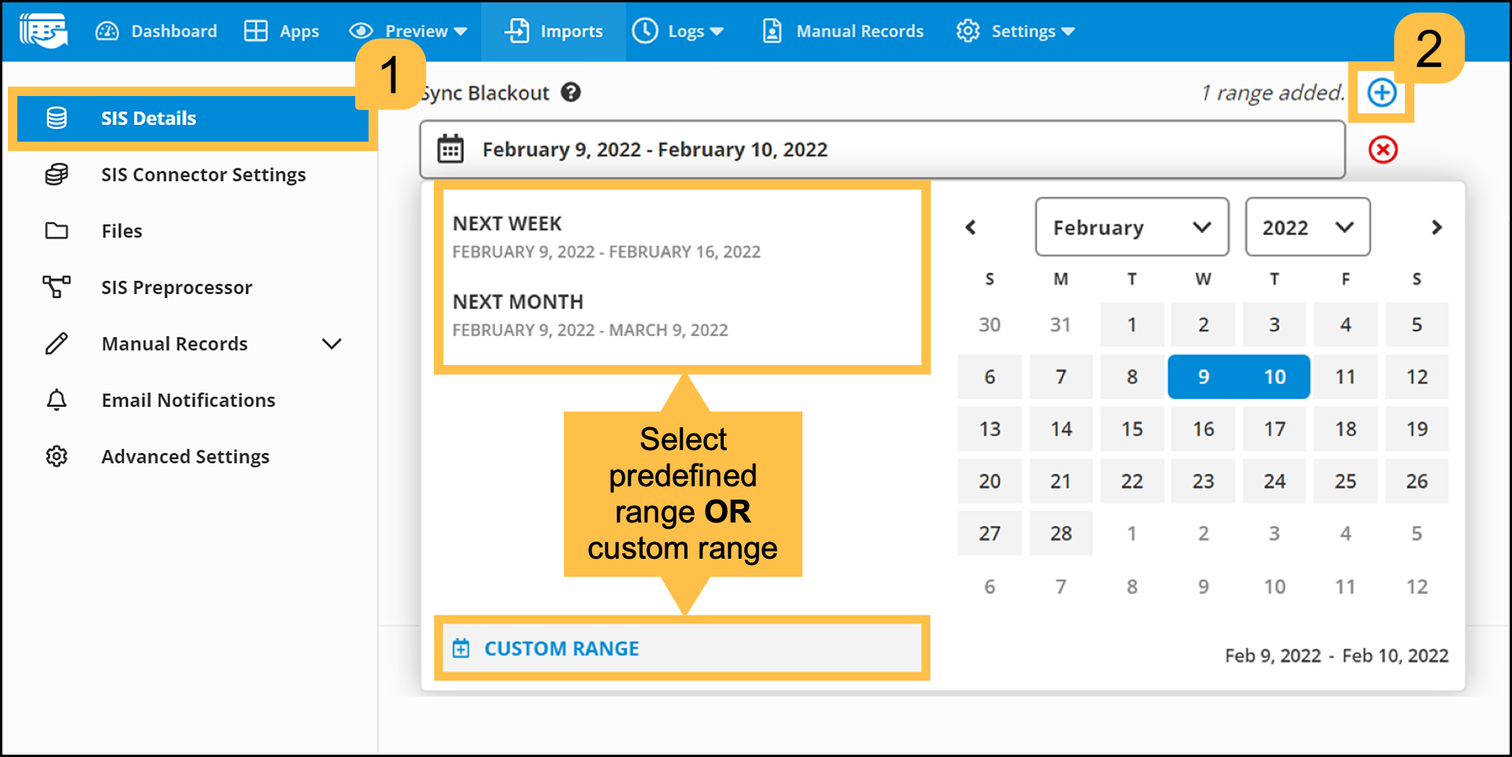The image size is (1512, 757).
Task: Click the Sync Blackout help question mark icon
Action: [x=571, y=93]
